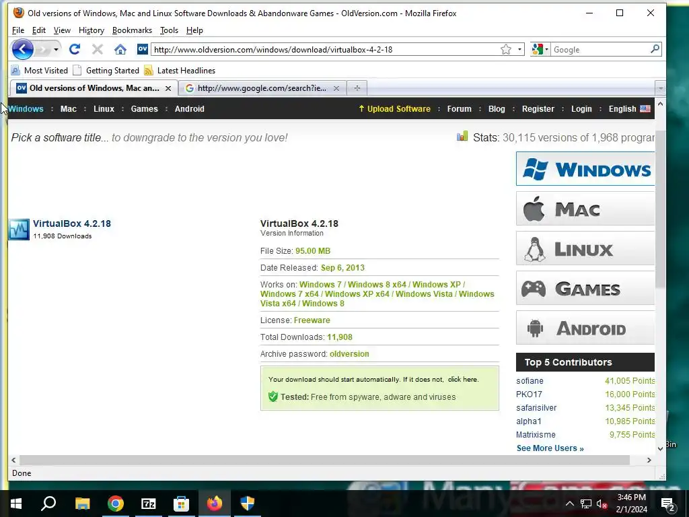Open Windows Start menu
Viewport: 689px width, 517px height.
(16, 504)
